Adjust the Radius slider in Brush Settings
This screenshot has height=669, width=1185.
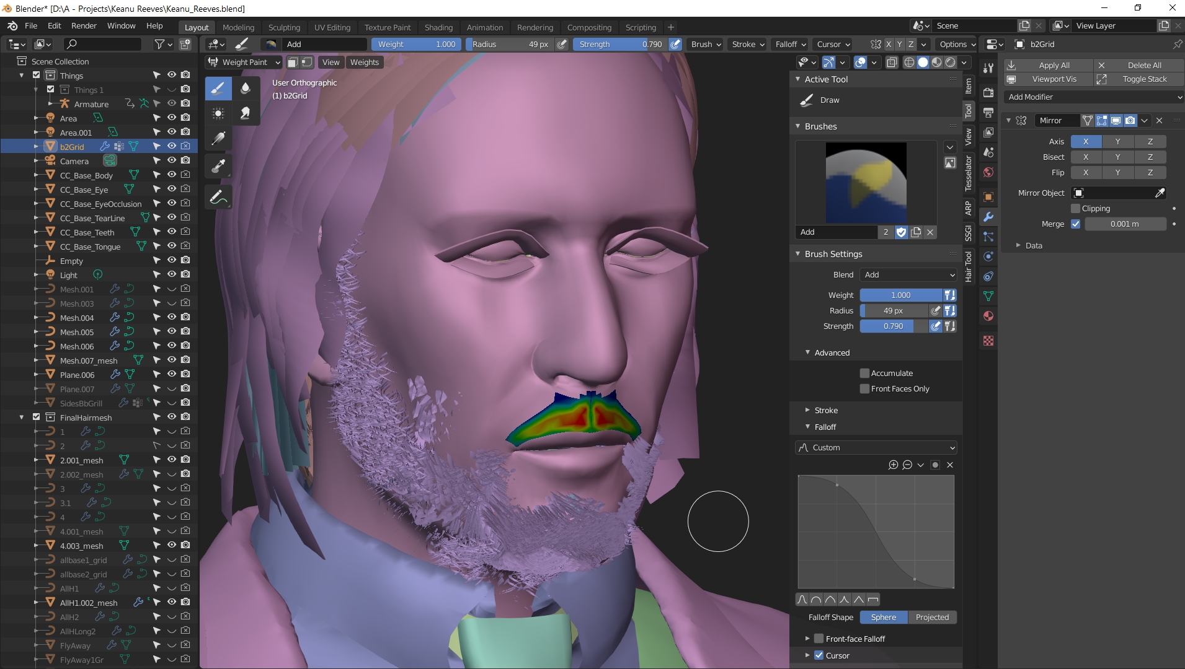coord(894,310)
